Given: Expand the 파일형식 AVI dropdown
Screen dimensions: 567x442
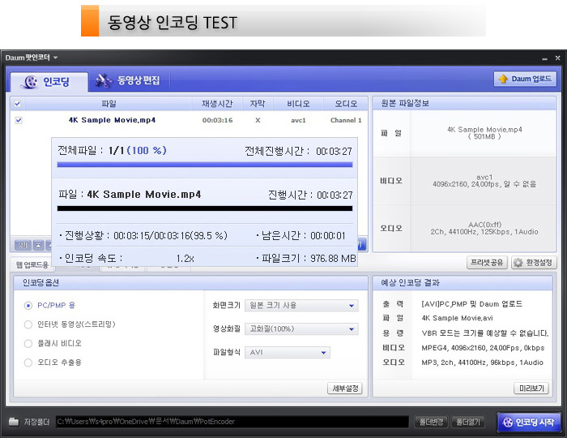Looking at the screenshot, I should pos(288,352).
